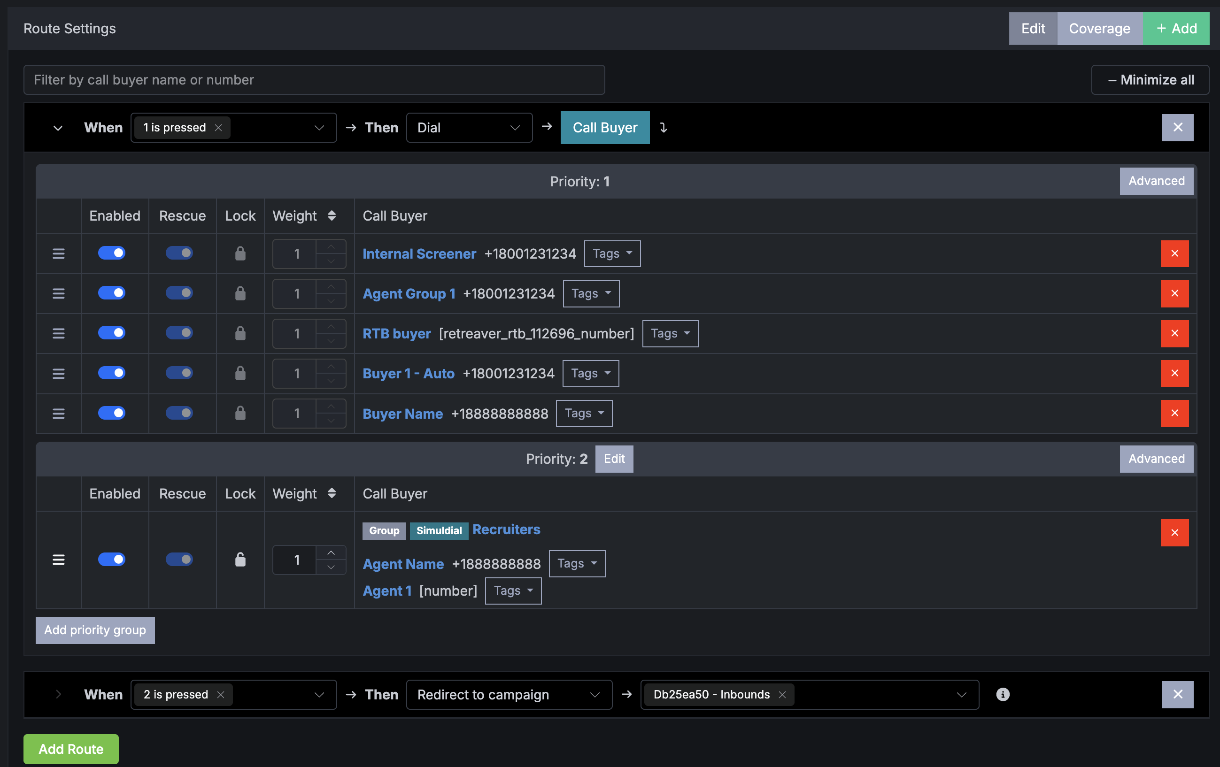
Task: Unlock the Recruiters group row
Action: (x=240, y=560)
